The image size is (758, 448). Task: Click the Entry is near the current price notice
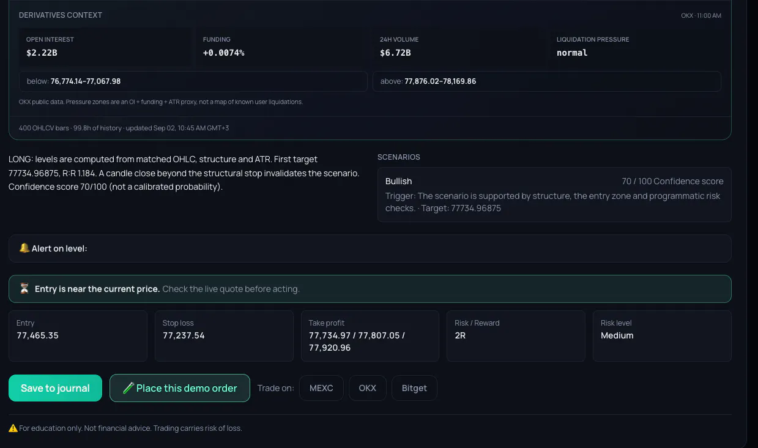pyautogui.click(x=370, y=289)
